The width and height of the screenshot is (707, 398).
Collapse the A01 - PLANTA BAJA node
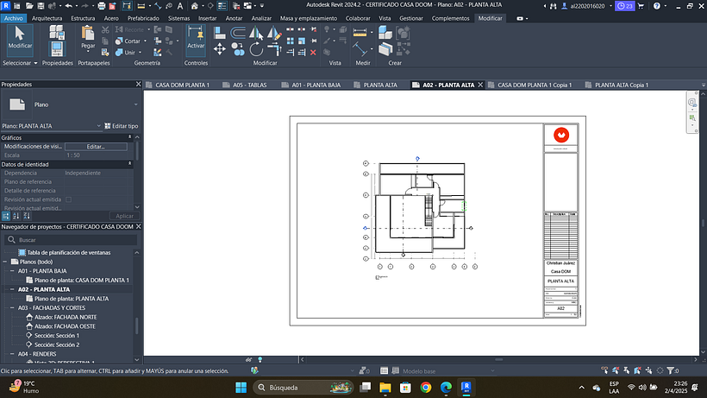[x=13, y=271]
